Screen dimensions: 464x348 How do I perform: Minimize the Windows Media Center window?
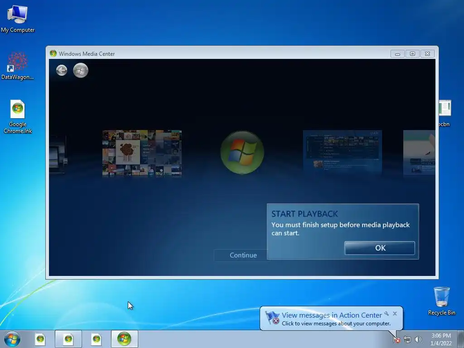point(397,54)
